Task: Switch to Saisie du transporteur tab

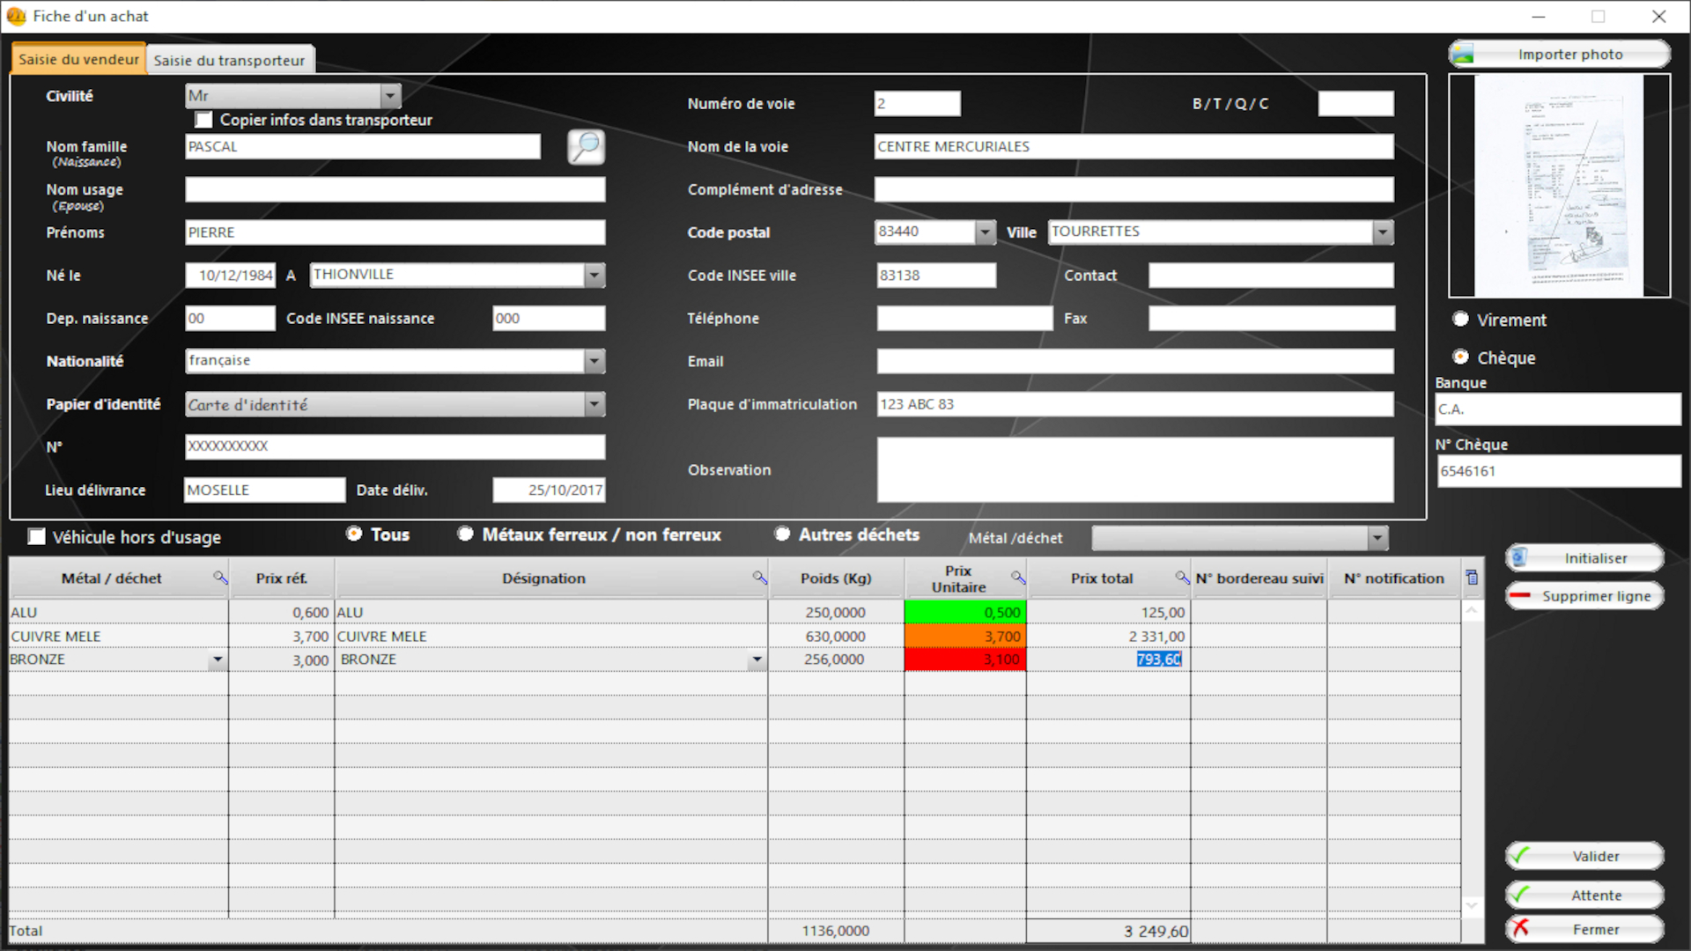Action: point(229,60)
